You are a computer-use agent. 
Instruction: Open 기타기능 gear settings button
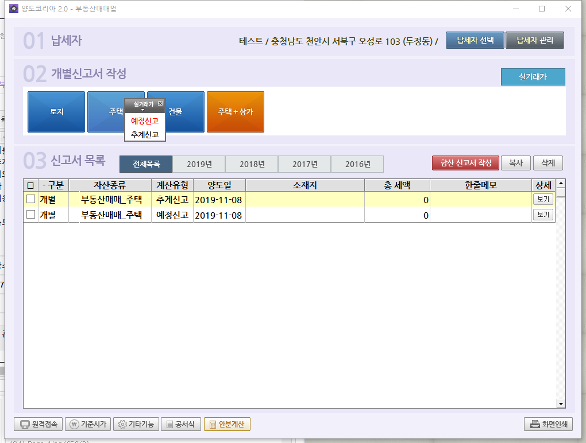tap(136, 425)
